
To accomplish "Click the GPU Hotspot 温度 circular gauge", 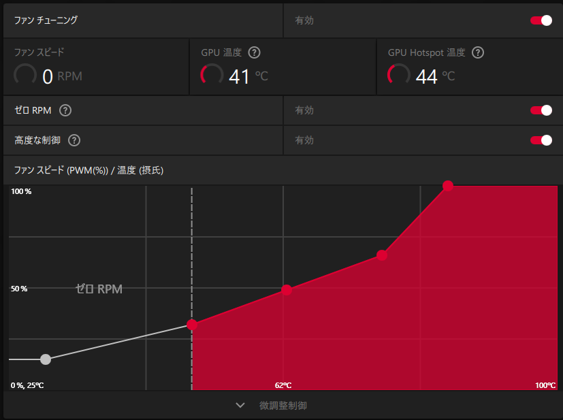I will 398,76.
